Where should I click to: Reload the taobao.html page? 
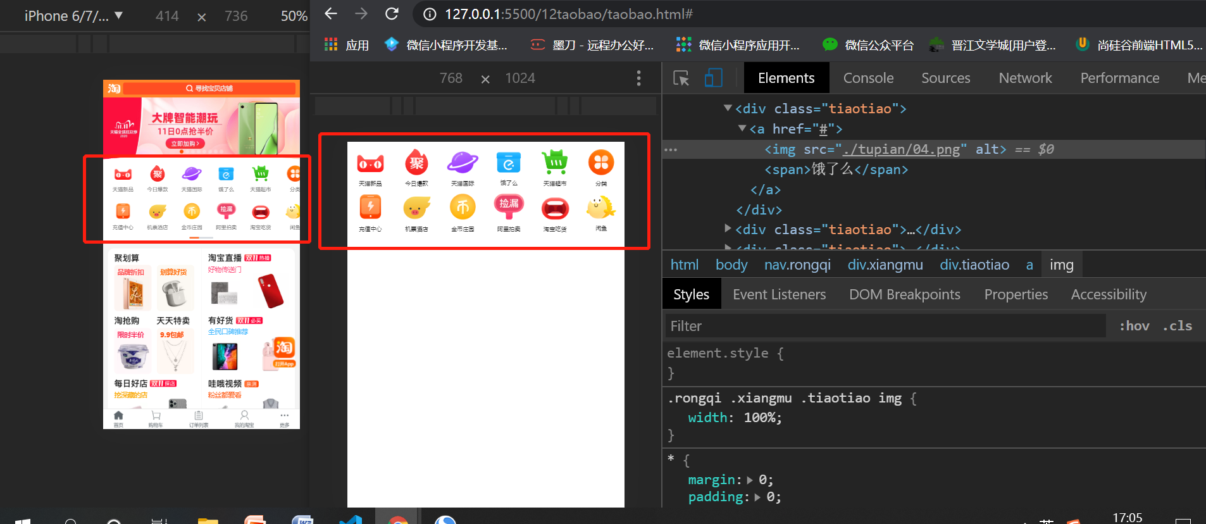[392, 13]
